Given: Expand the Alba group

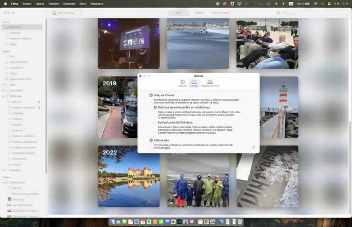Looking at the screenshot, I should pos(3,85).
